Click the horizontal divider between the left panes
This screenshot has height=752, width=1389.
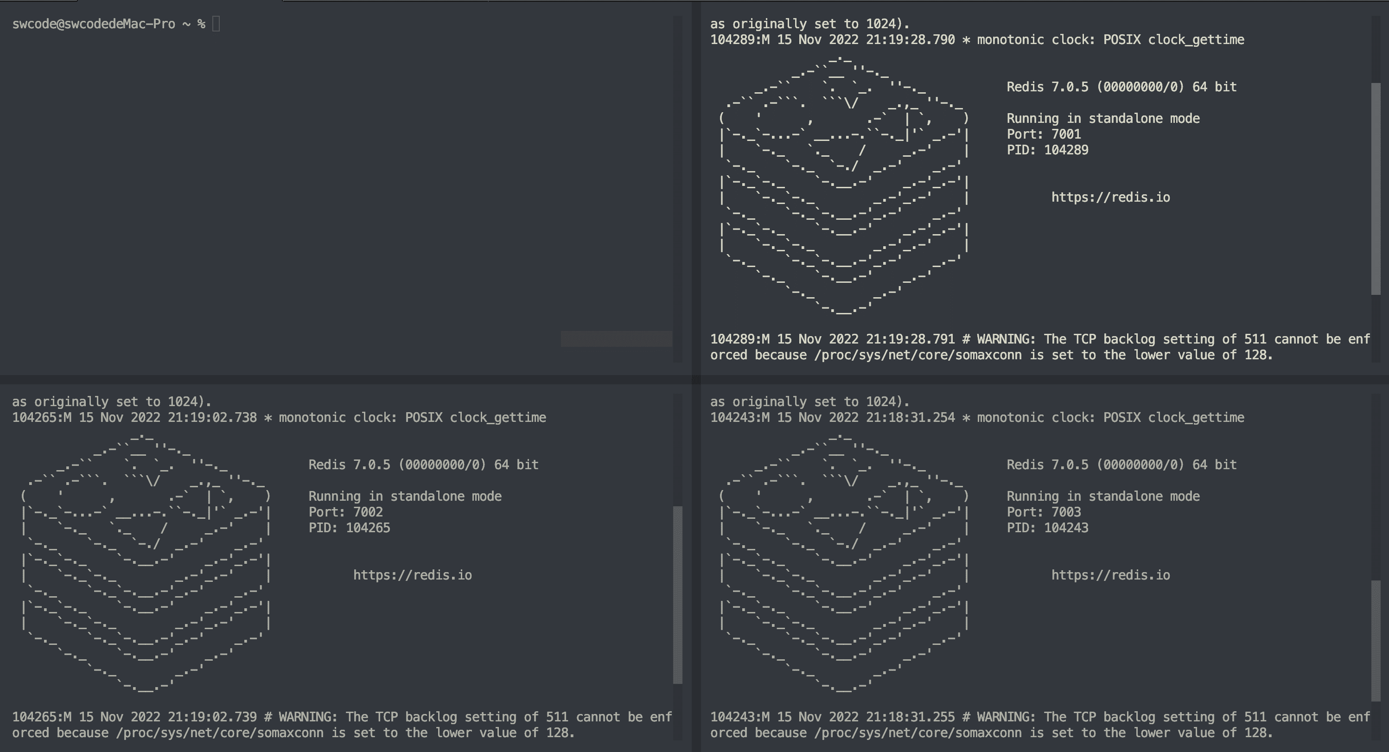tap(345, 380)
